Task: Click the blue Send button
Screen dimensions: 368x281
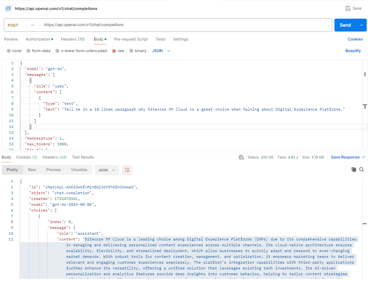Action: coord(345,25)
